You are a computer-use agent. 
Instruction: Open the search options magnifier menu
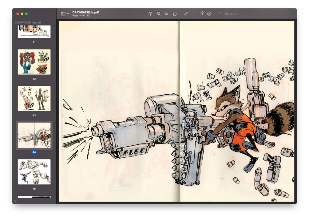pos(227,14)
